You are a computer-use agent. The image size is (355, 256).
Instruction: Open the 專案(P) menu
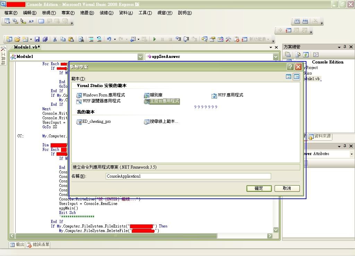(x=68, y=13)
